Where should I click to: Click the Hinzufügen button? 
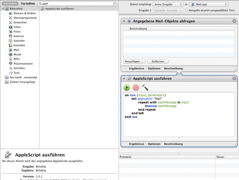pos(134,61)
